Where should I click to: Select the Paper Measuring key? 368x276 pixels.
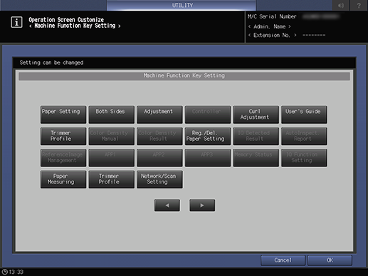[x=63, y=179]
